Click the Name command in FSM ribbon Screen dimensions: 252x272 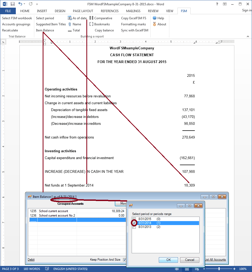(x=75, y=24)
